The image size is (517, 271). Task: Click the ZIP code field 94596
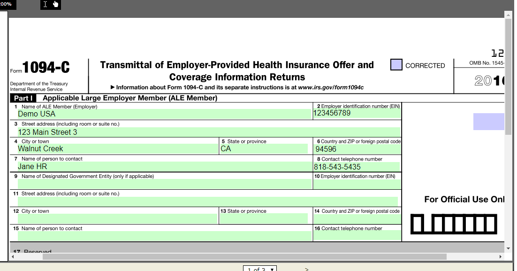[357, 149]
